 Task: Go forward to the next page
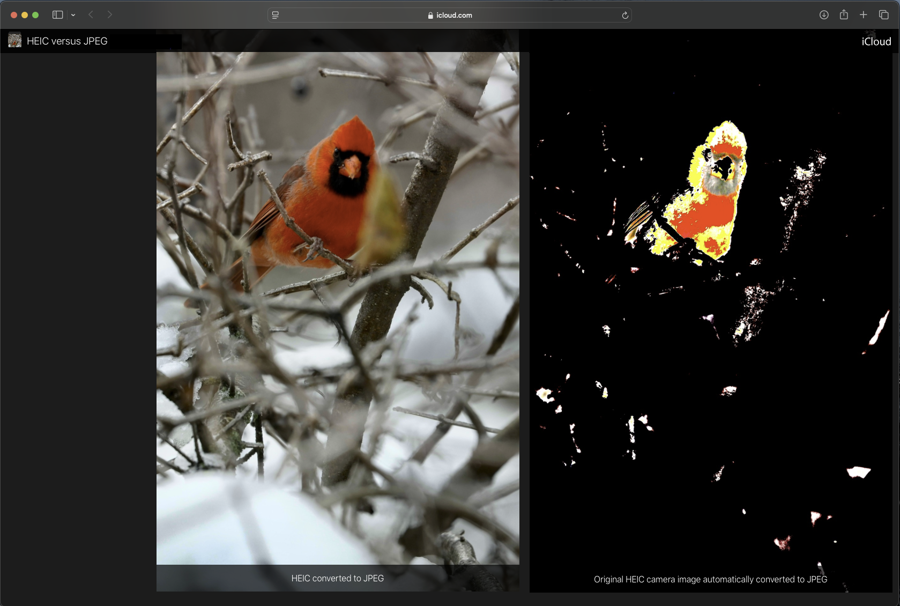(x=110, y=15)
